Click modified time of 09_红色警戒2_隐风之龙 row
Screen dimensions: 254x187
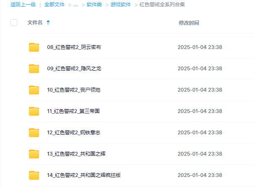click(x=200, y=69)
